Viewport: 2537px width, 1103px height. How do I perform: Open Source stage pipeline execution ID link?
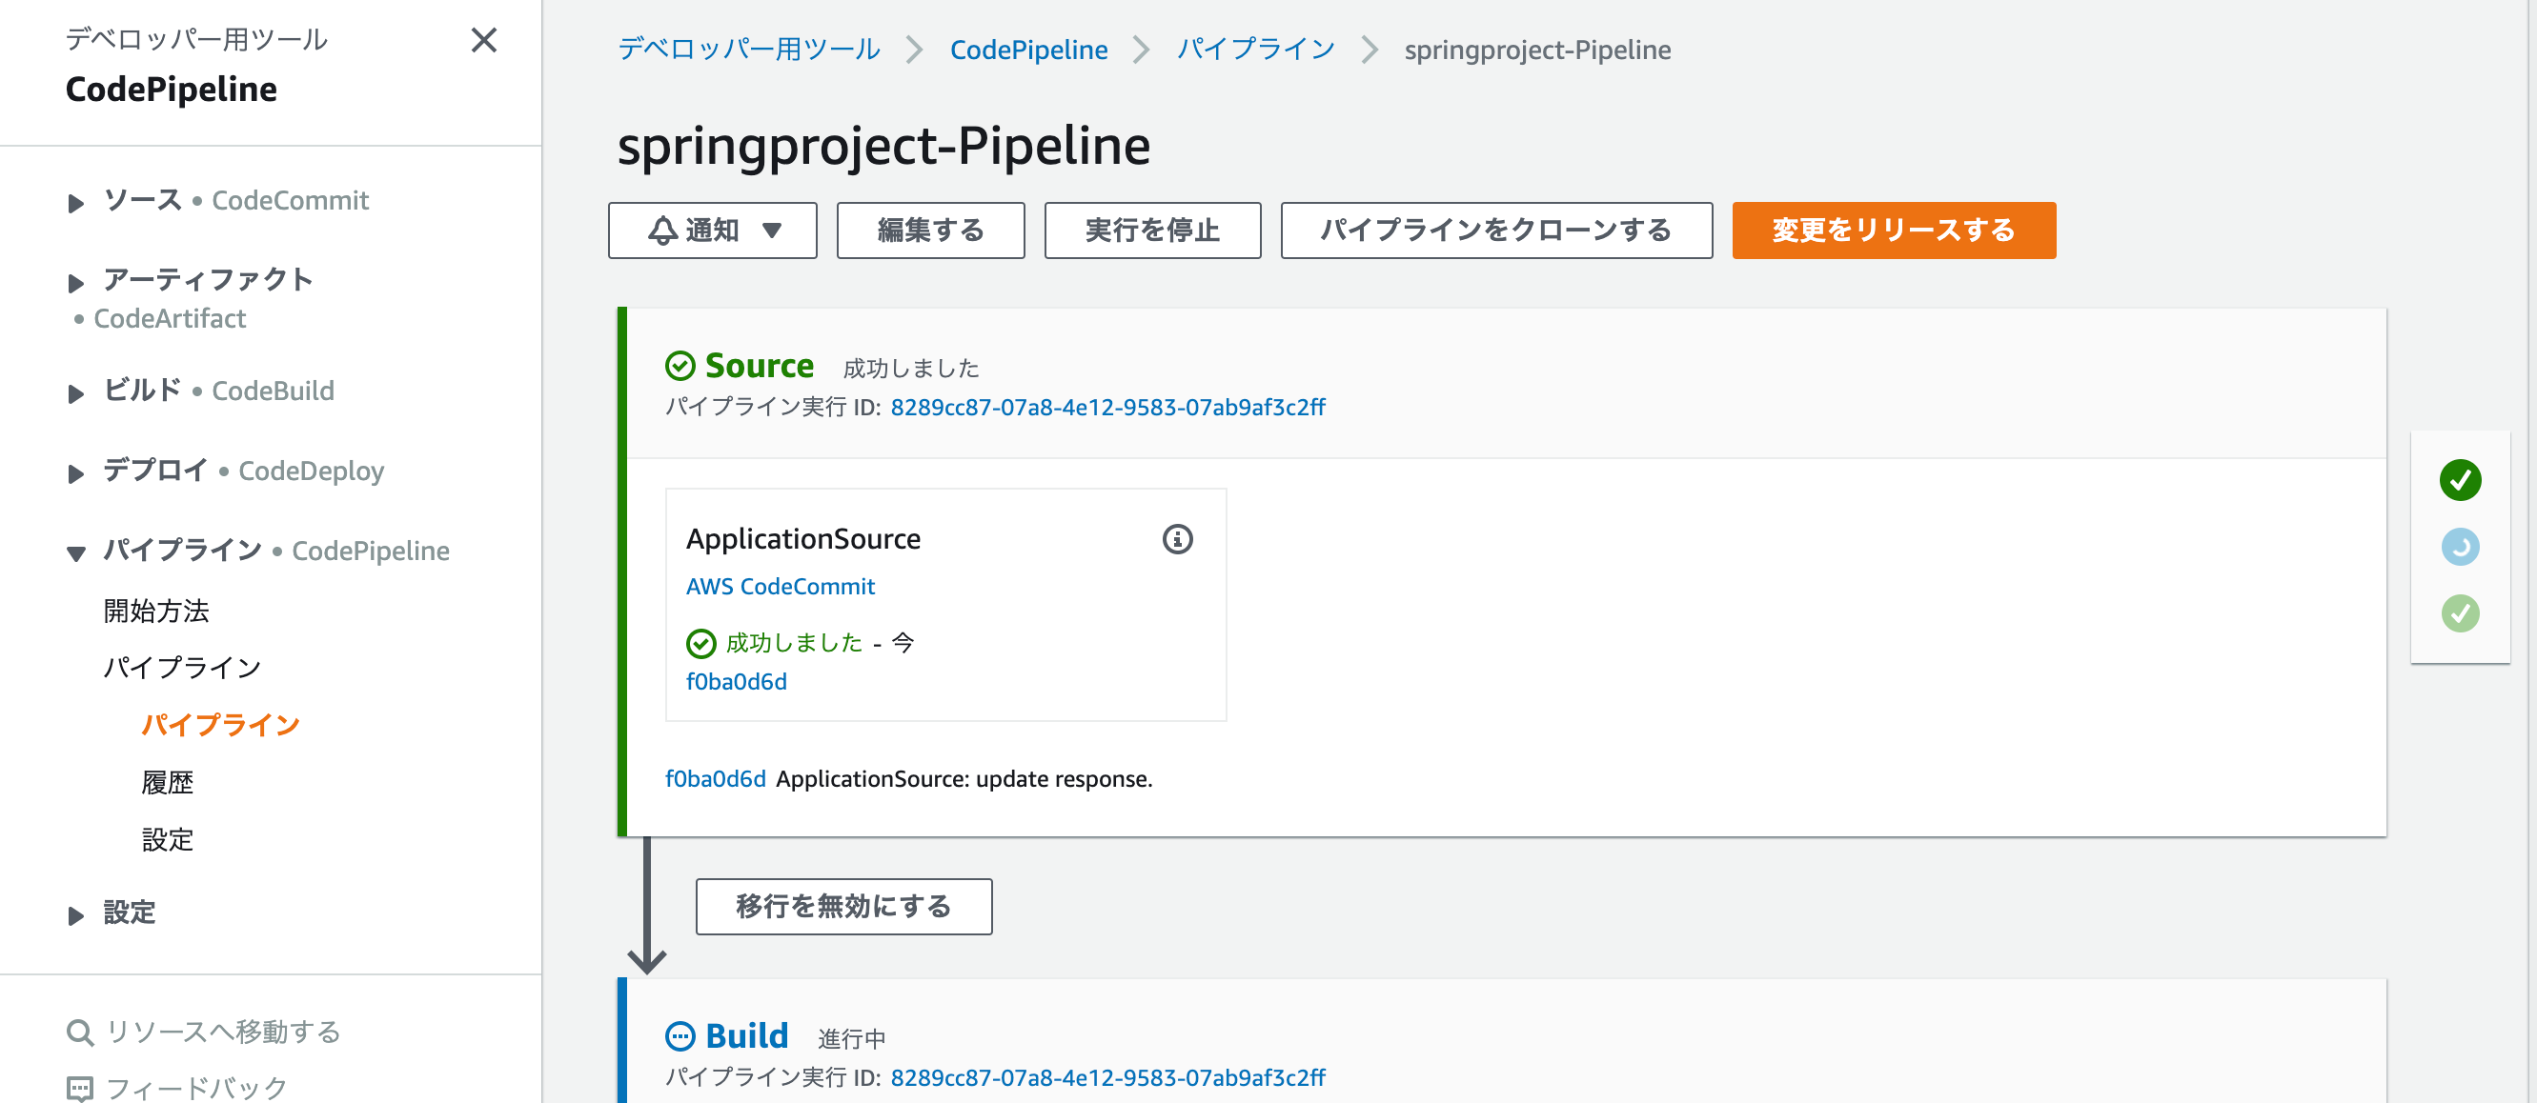pyautogui.click(x=1108, y=407)
